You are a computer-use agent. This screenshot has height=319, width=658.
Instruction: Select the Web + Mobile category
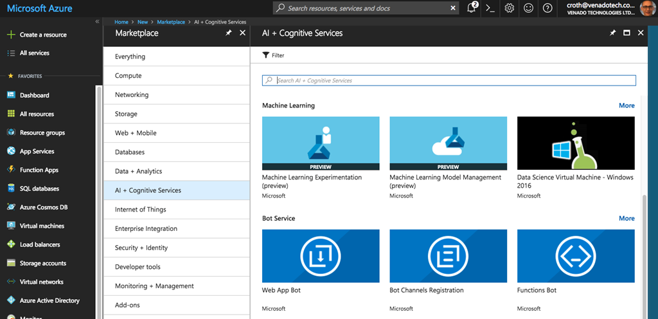pos(177,133)
